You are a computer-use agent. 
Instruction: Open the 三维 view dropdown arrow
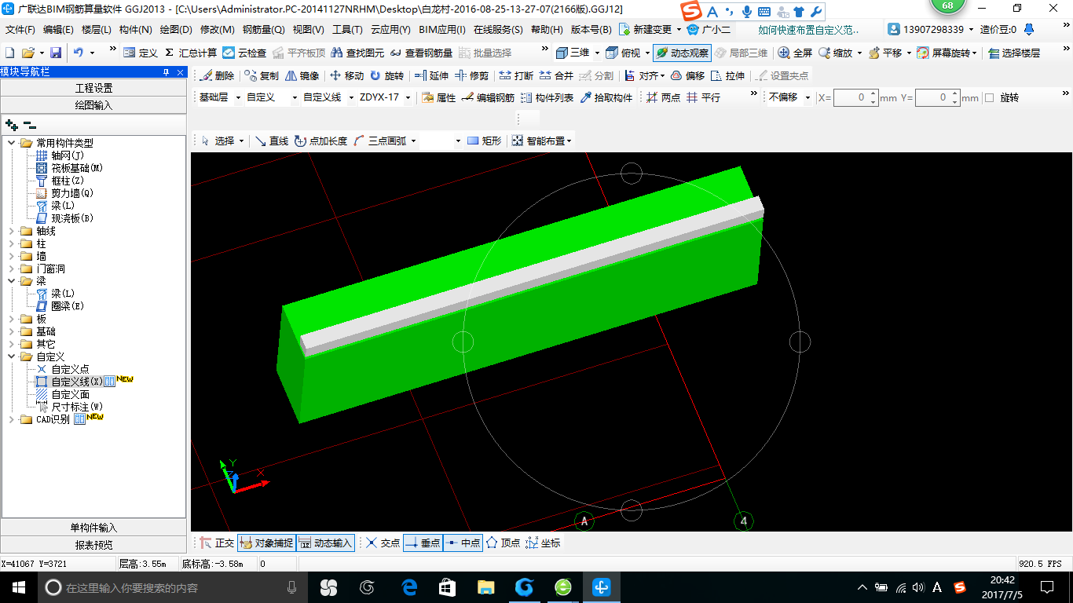[597, 53]
